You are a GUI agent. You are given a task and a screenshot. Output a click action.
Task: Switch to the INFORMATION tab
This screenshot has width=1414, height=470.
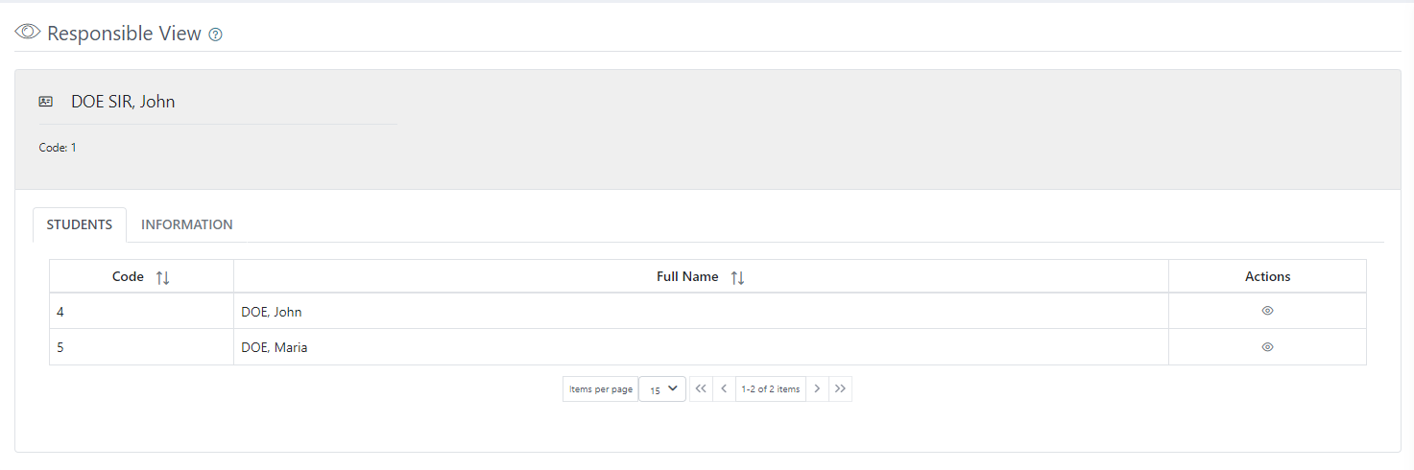[x=187, y=224]
